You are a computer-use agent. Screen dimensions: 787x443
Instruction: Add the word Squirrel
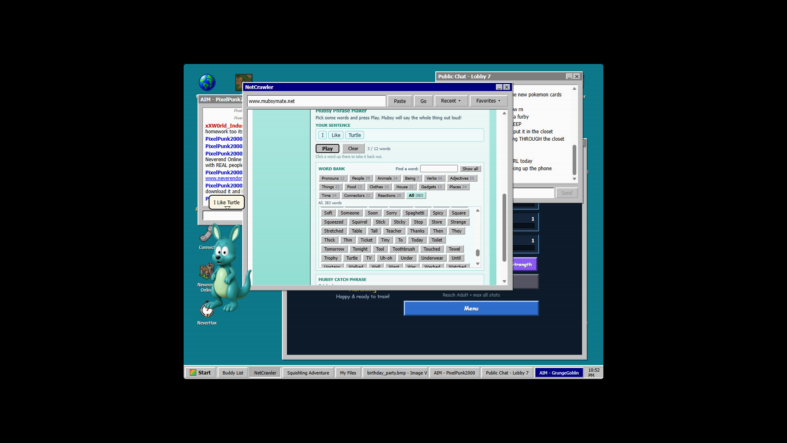coord(359,222)
